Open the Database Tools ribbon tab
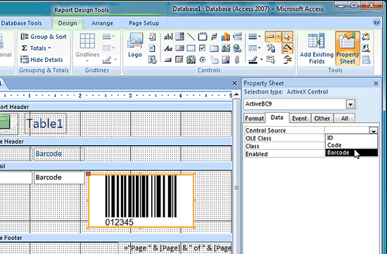387x254 pixels. click(22, 23)
